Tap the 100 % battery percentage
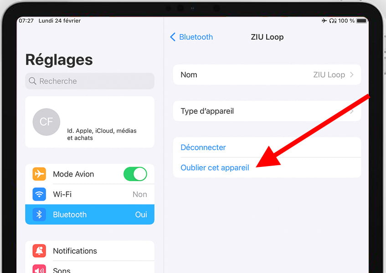 346,20
